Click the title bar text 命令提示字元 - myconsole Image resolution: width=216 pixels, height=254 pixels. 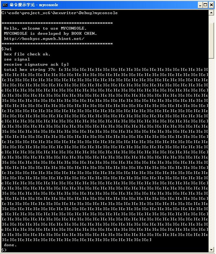[34, 5]
